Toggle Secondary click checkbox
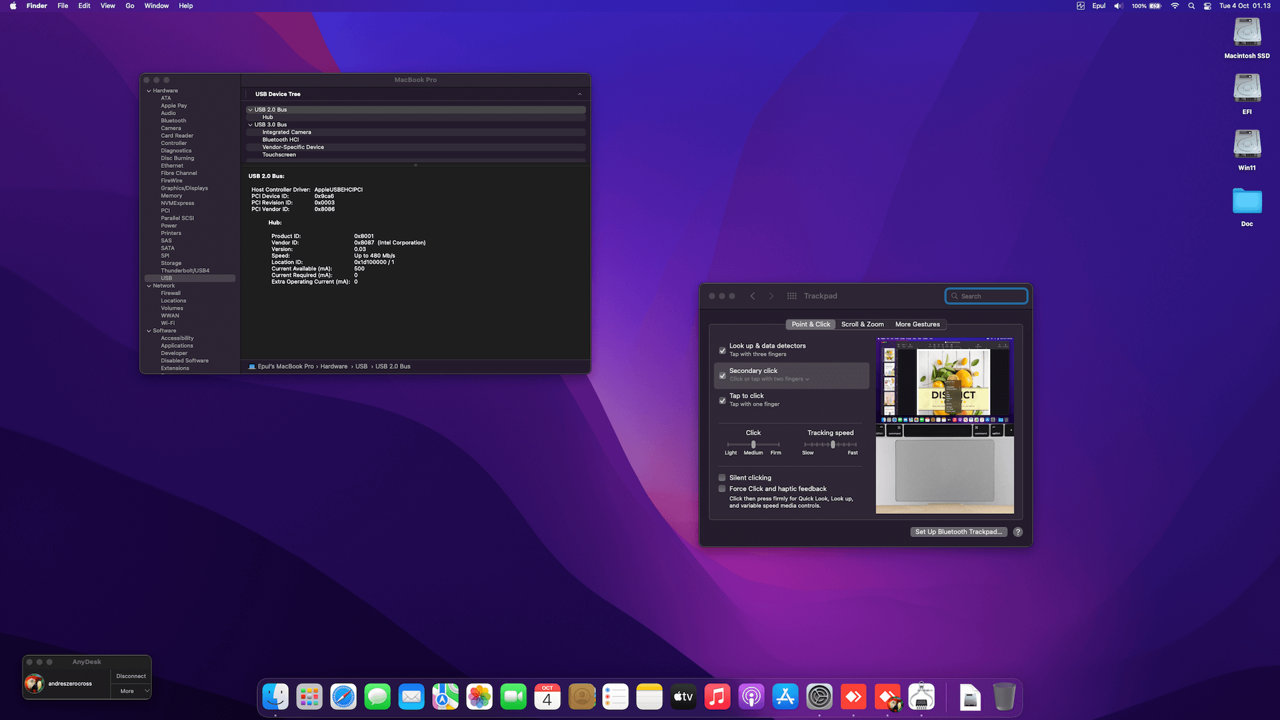Screen dimensions: 1280x720 coord(722,375)
